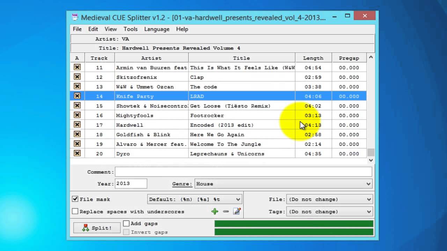Click the Pregap column header
This screenshot has width=447, height=251.
[349, 58]
